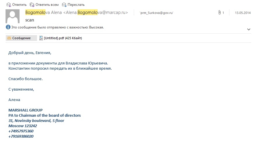Viewport: 253px width, 153px height.
Task: Click recipient prm_Surkova@gov.ru
Action: tap(156, 13)
